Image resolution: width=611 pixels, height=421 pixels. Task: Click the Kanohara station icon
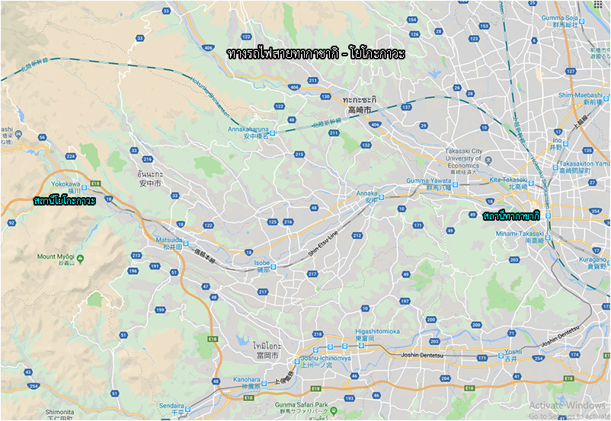(264, 383)
